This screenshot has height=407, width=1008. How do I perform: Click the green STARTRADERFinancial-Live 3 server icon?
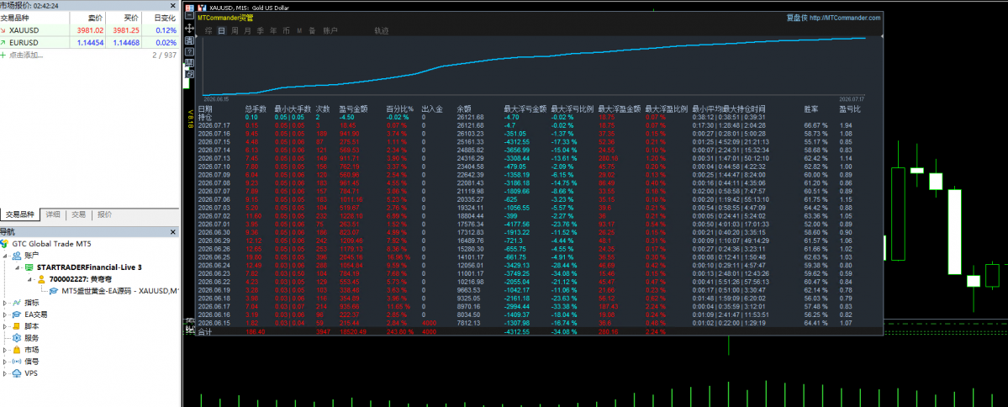pos(29,267)
